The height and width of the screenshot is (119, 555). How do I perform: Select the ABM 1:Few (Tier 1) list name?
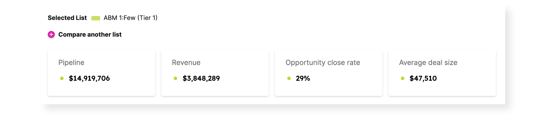[130, 18]
